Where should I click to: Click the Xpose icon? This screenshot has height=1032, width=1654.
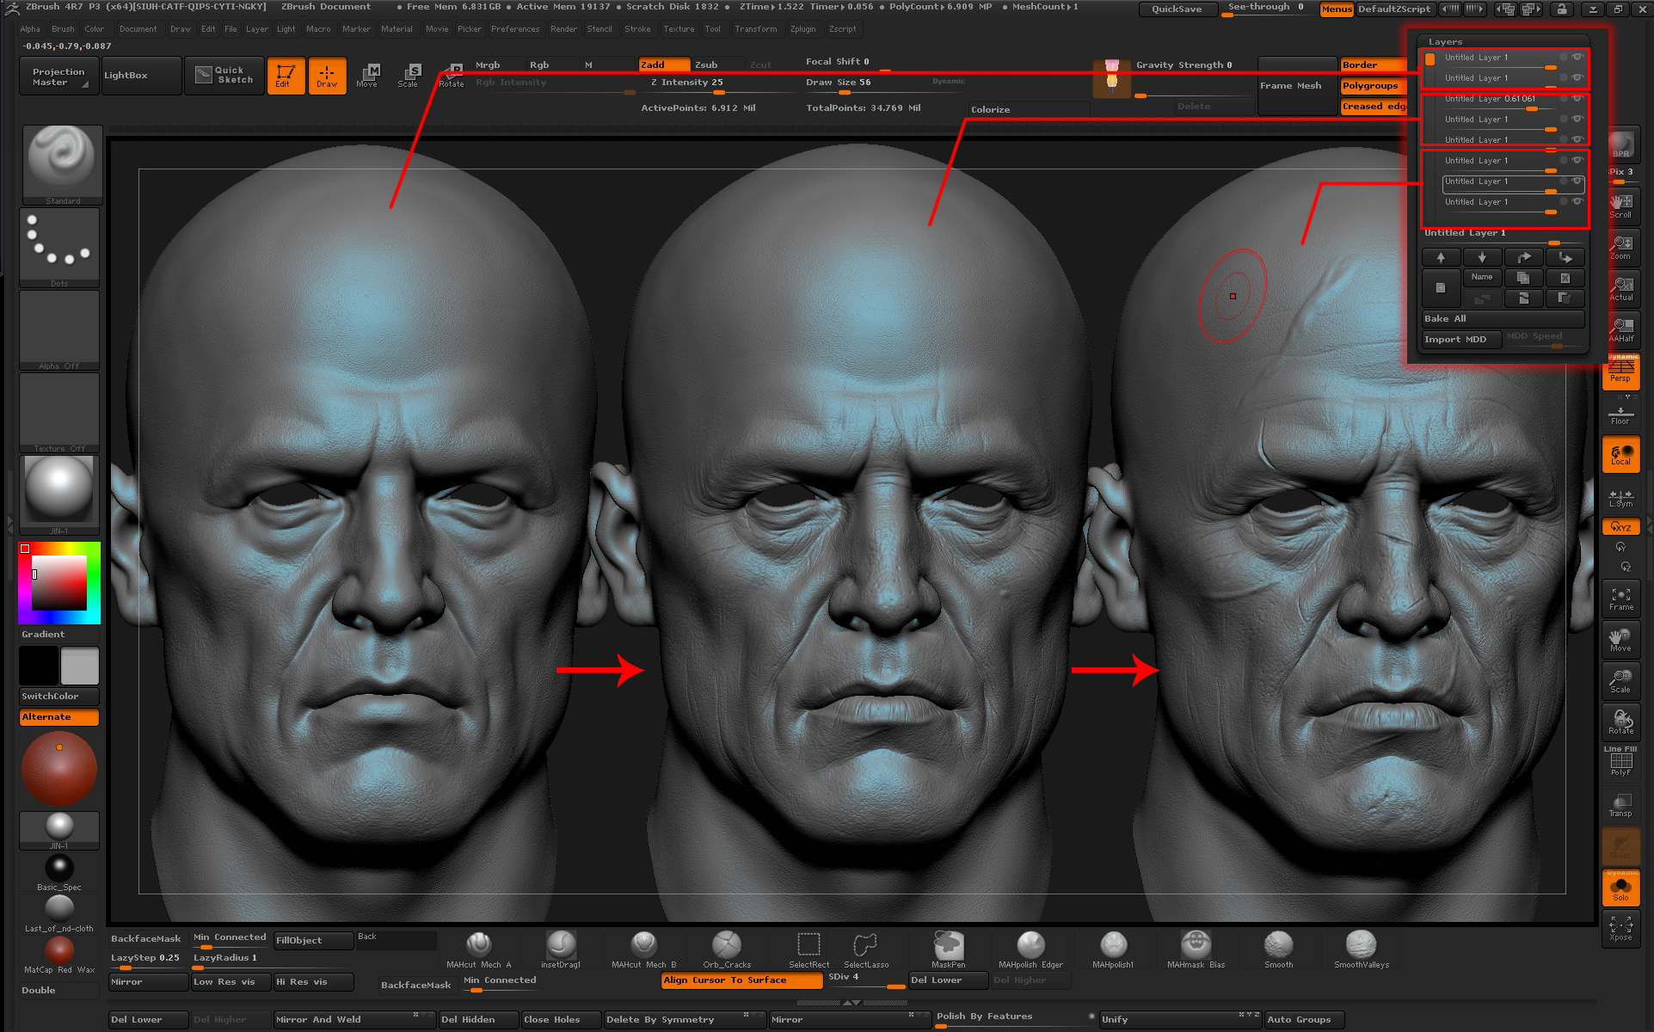[1621, 929]
